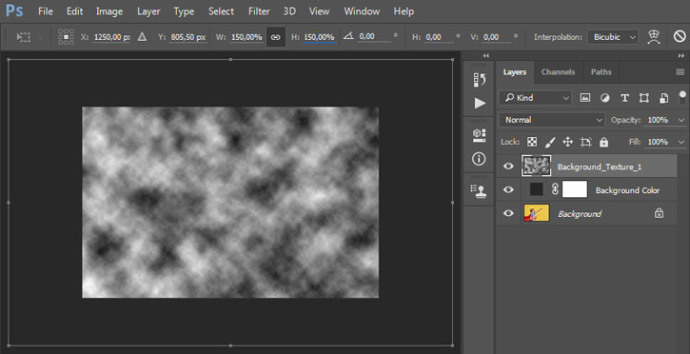Click the X position field
The width and height of the screenshot is (690, 354).
click(111, 37)
